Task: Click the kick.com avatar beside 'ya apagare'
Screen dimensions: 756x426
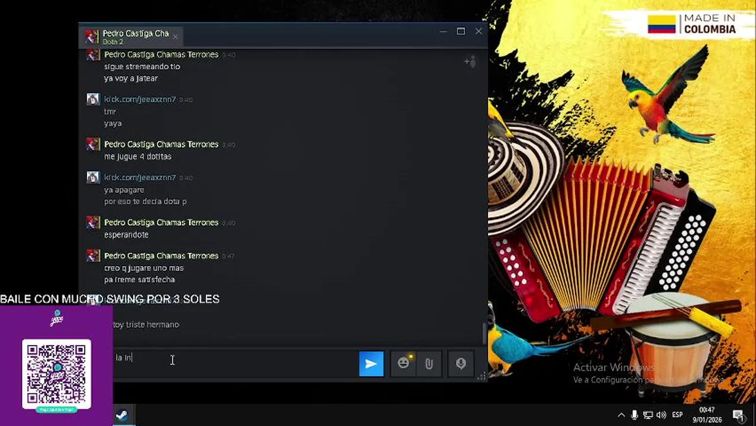Action: tap(93, 177)
